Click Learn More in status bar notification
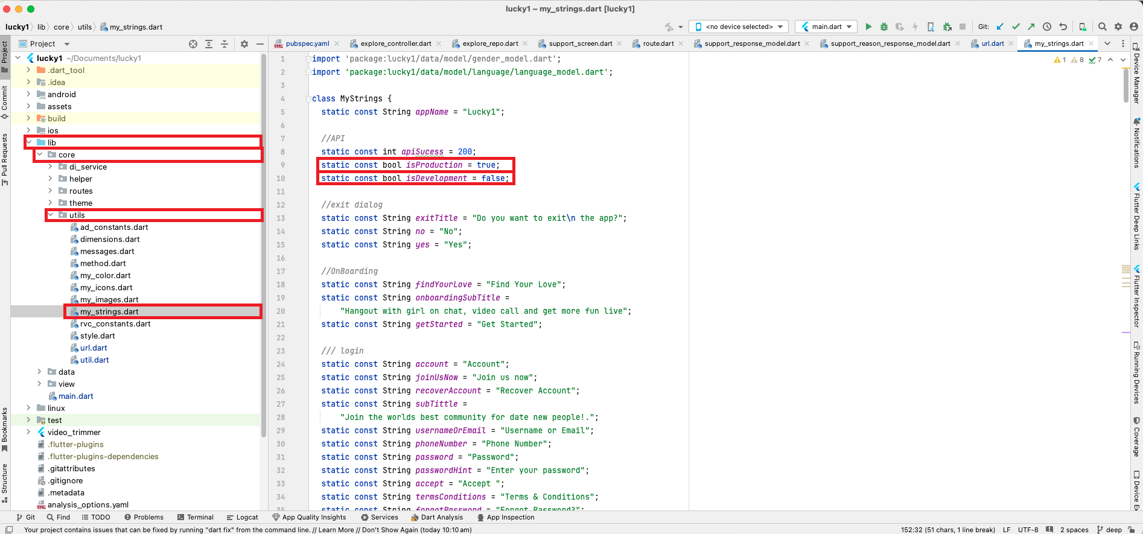The width and height of the screenshot is (1143, 534). (x=336, y=530)
